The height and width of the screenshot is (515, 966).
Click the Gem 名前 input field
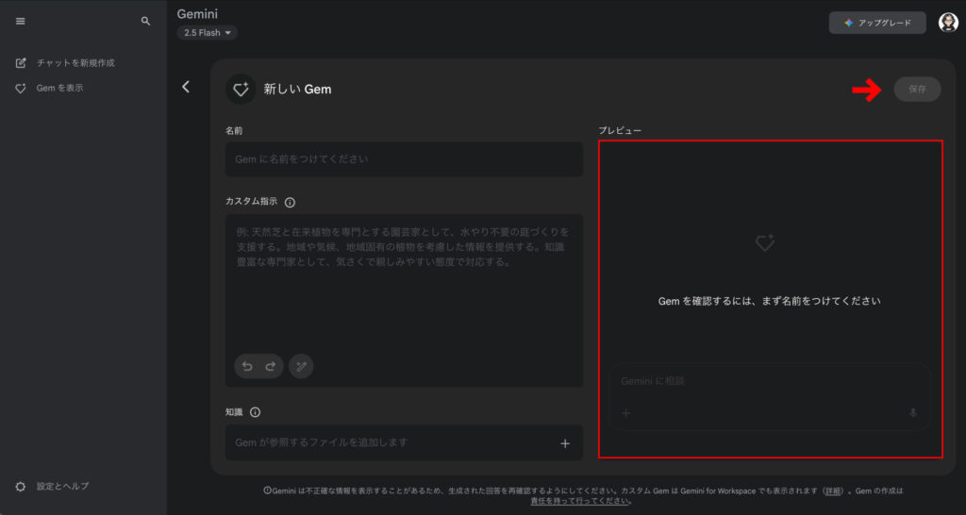point(404,159)
